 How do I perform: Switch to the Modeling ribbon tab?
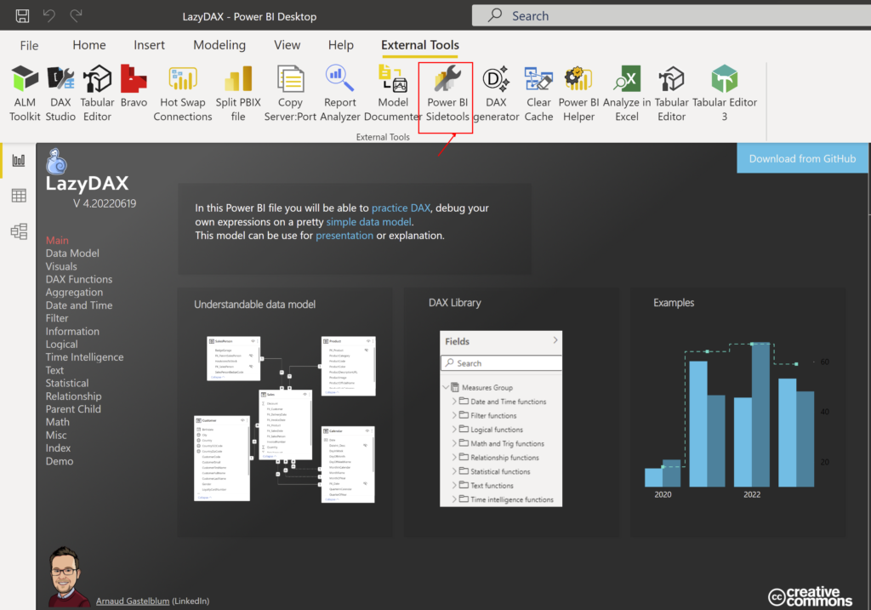tap(219, 45)
